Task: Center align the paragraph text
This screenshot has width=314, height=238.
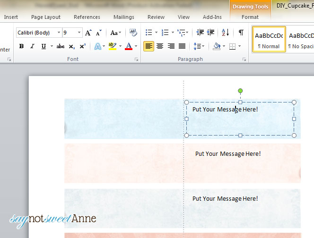Action: click(x=160, y=46)
